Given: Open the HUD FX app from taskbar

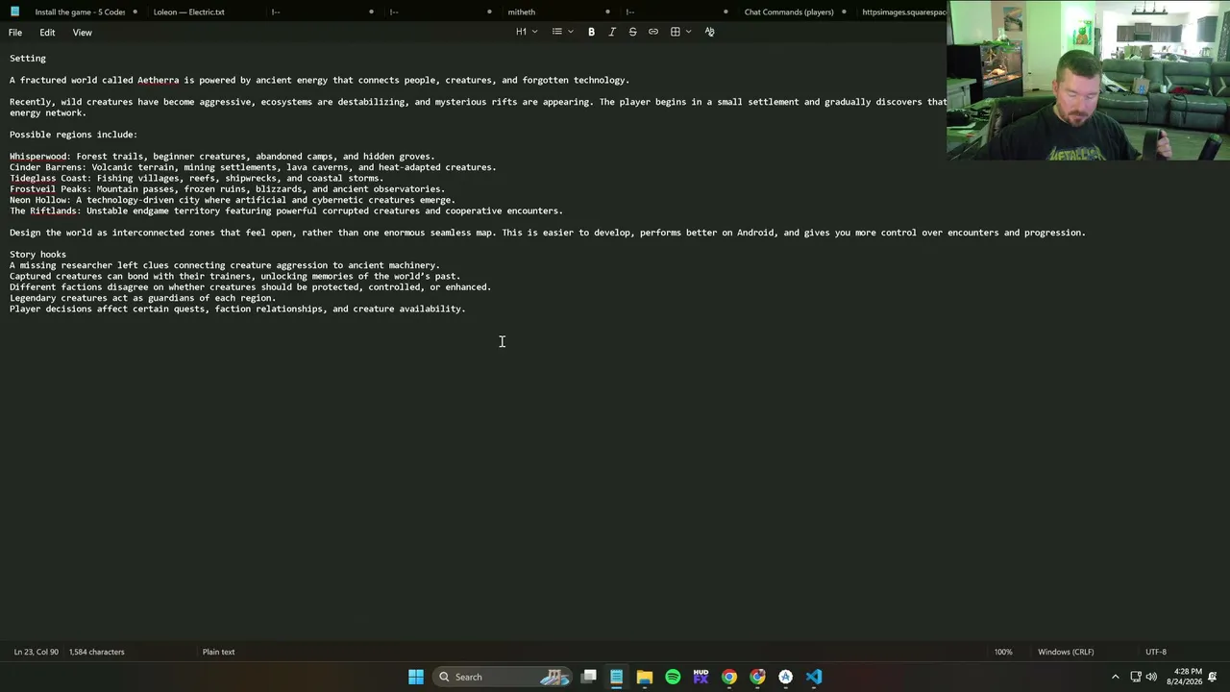Looking at the screenshot, I should pyautogui.click(x=701, y=677).
